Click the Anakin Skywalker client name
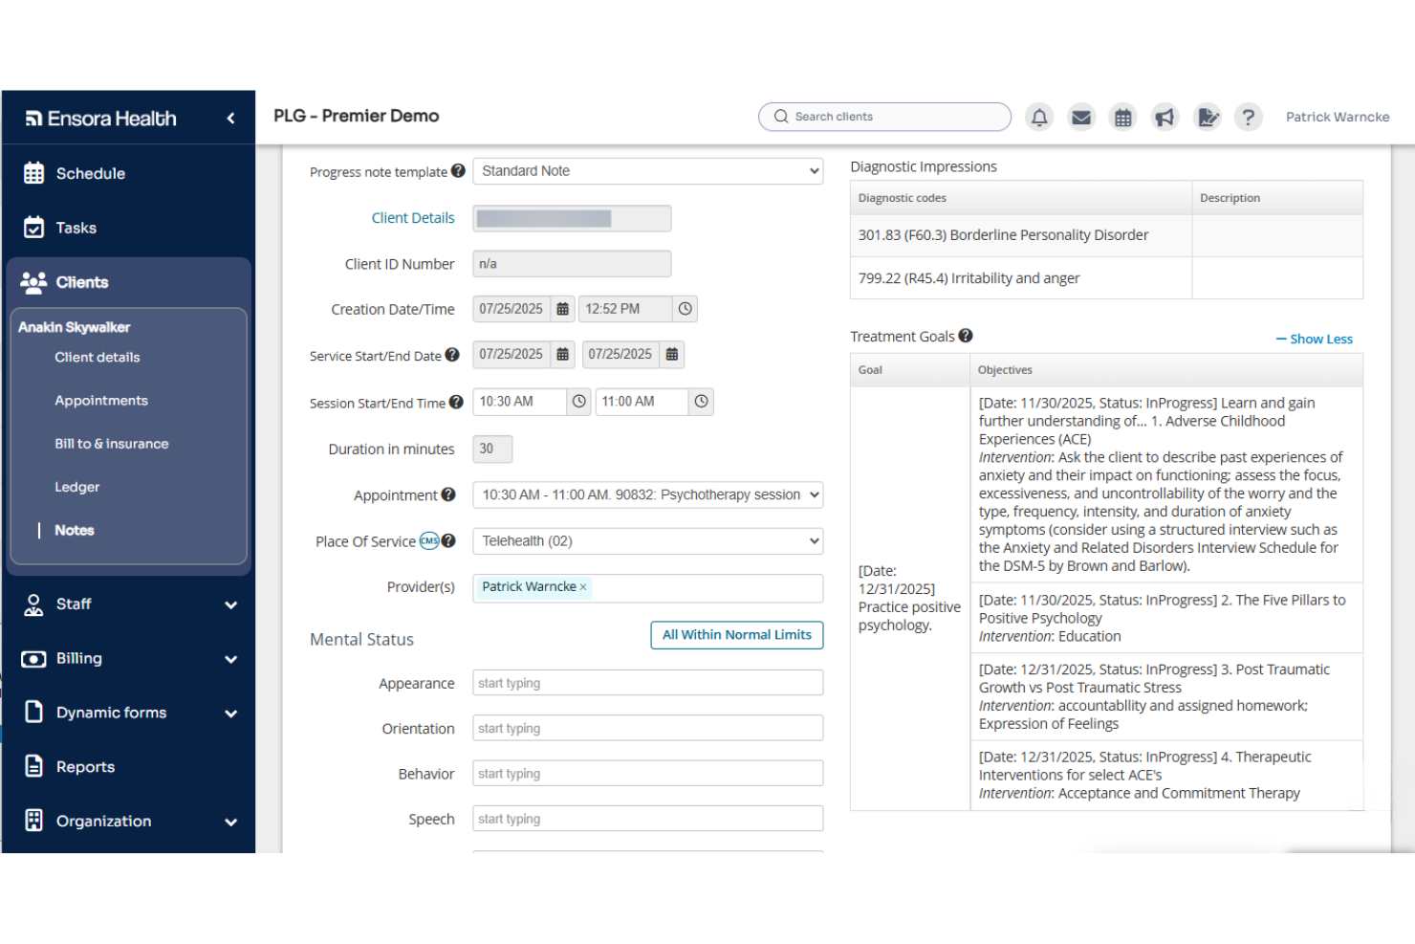This screenshot has width=1415, height=944. [75, 327]
